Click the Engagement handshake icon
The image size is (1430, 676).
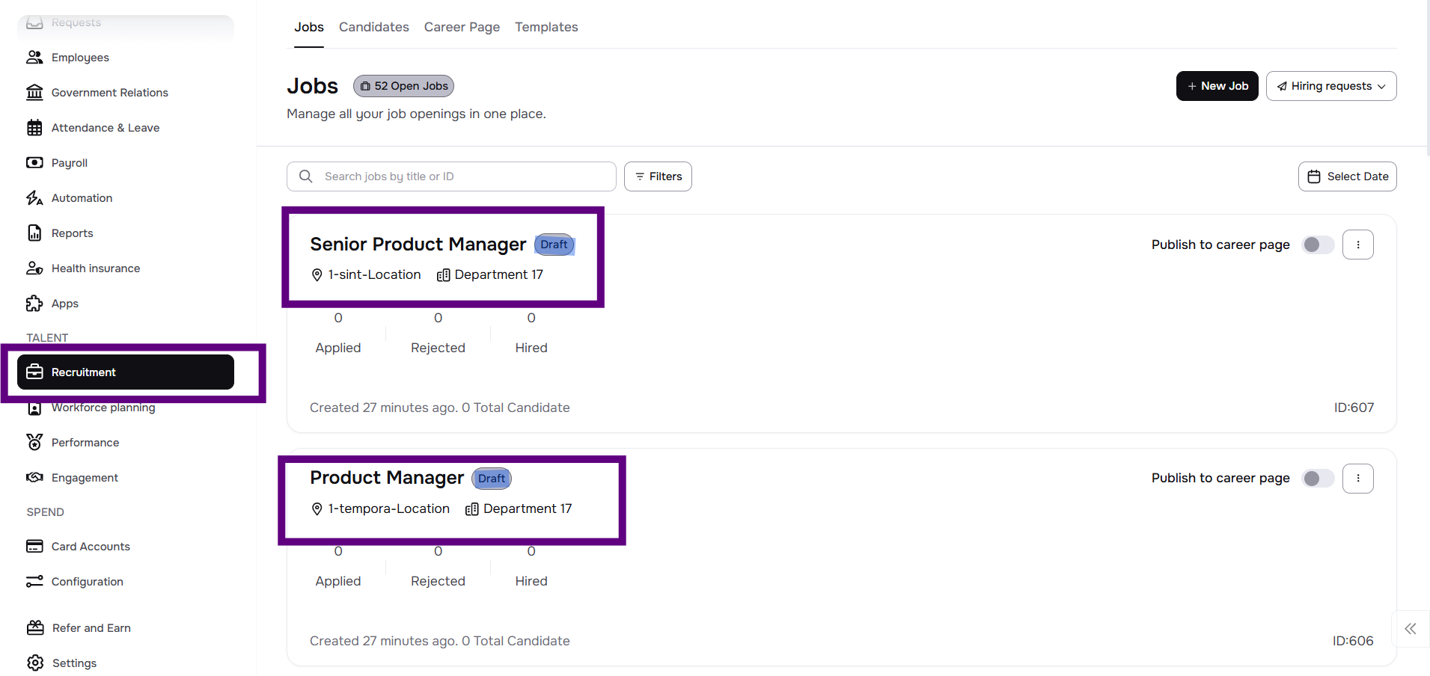34,478
